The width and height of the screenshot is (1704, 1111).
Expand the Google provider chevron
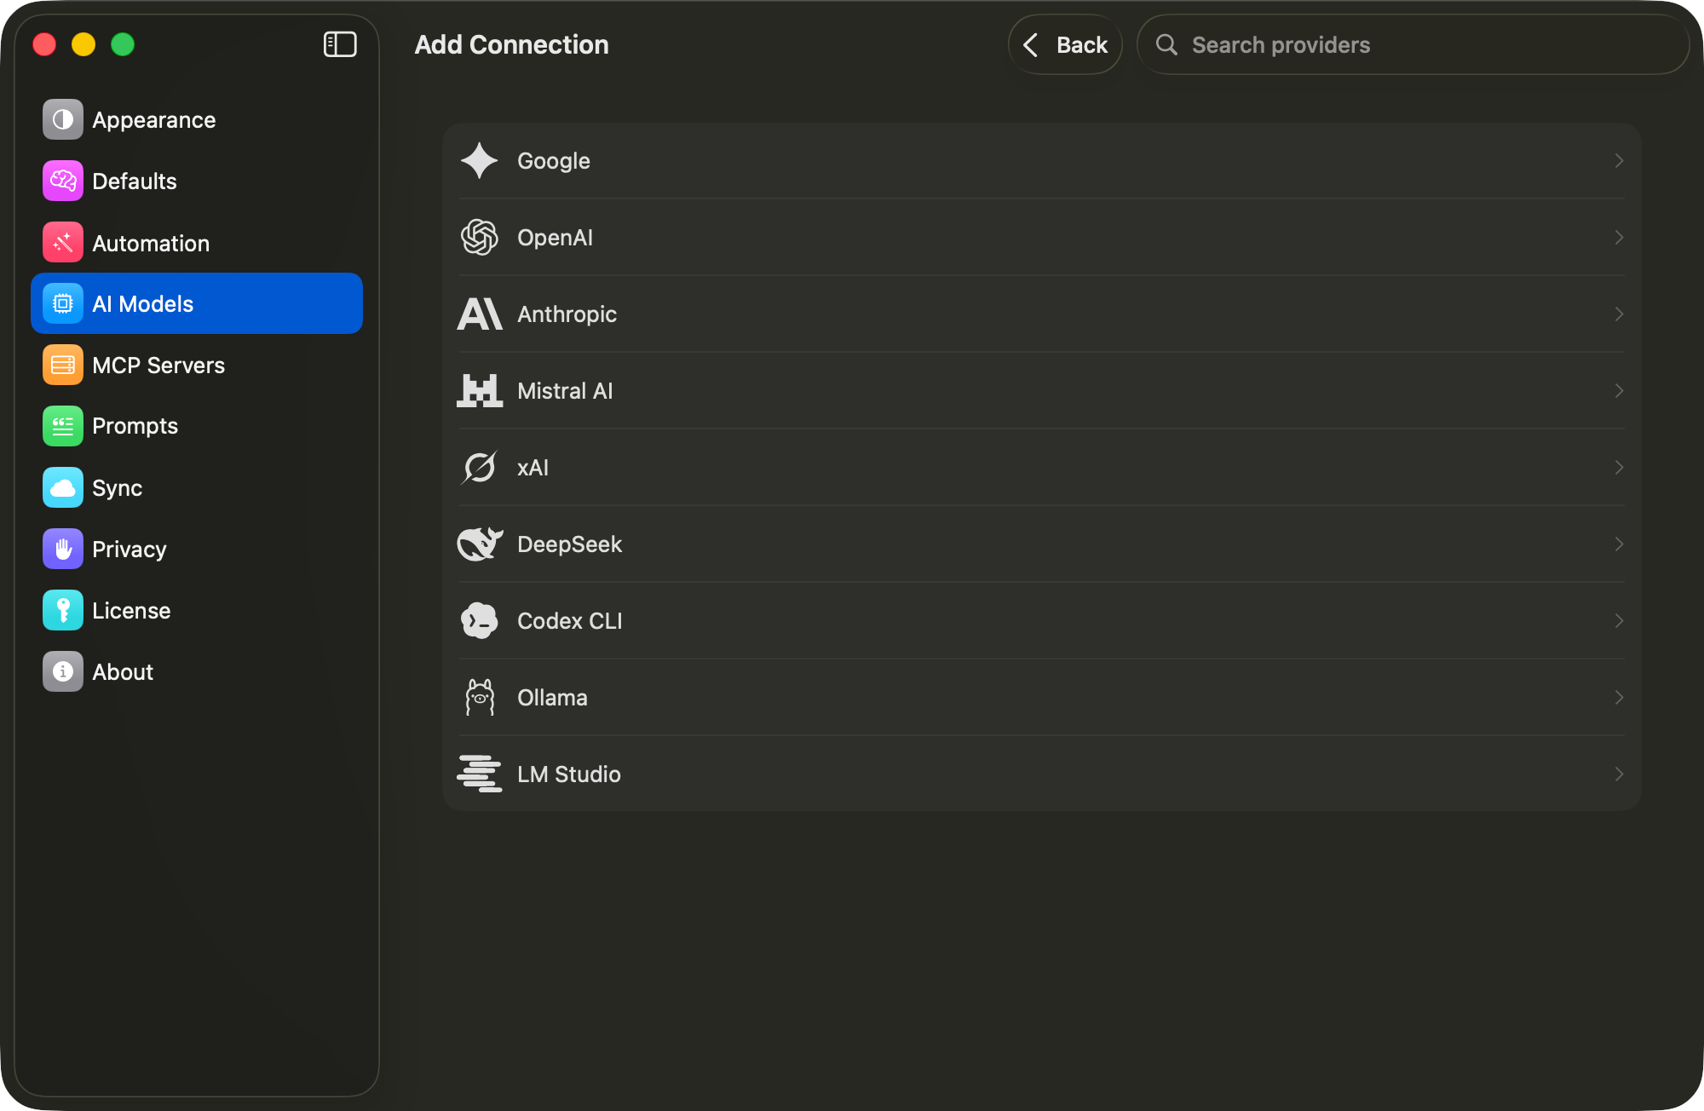[1619, 160]
